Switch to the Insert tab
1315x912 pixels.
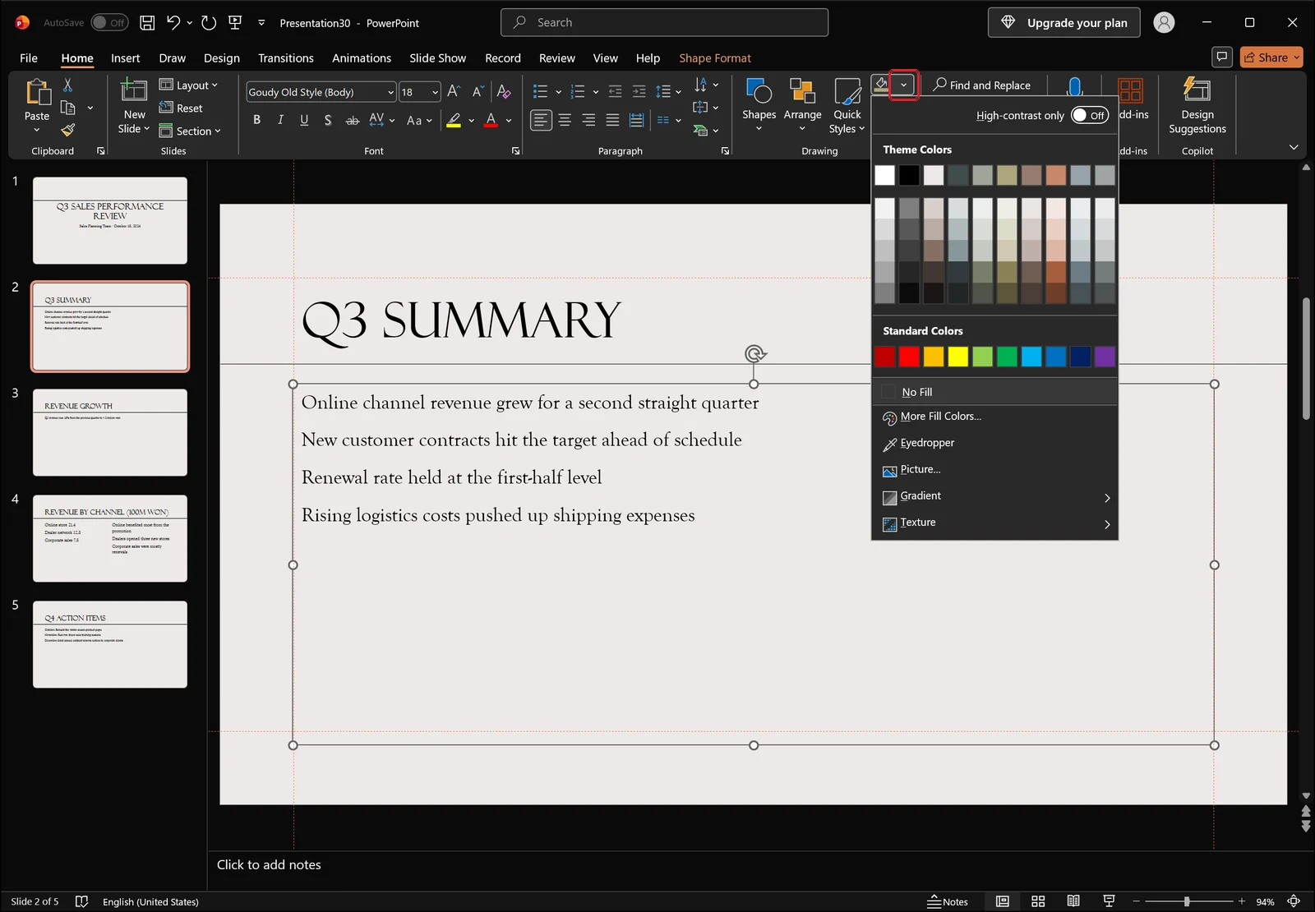pos(125,58)
